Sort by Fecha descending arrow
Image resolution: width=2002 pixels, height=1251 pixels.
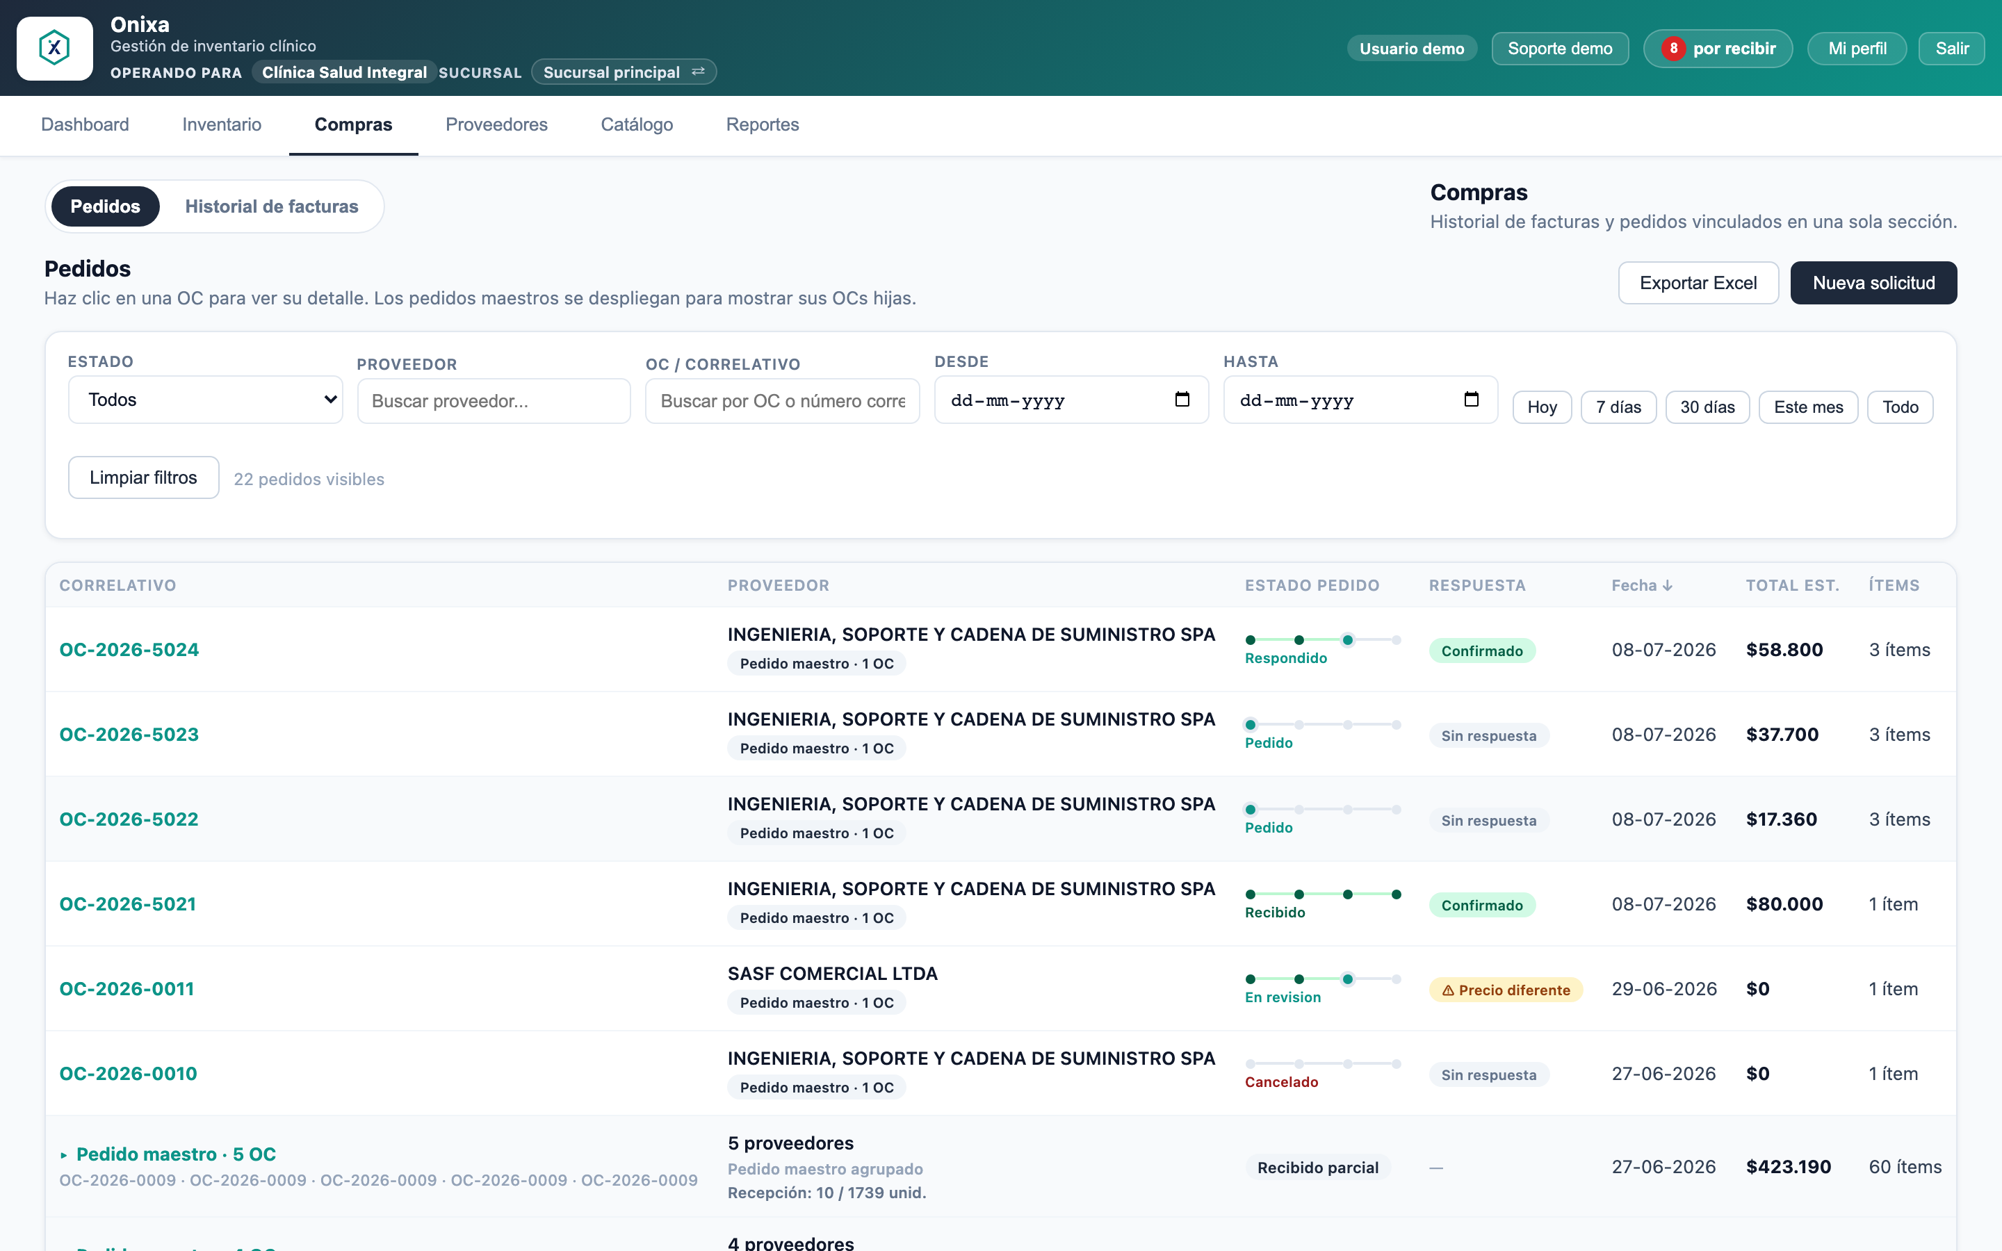[1668, 586]
